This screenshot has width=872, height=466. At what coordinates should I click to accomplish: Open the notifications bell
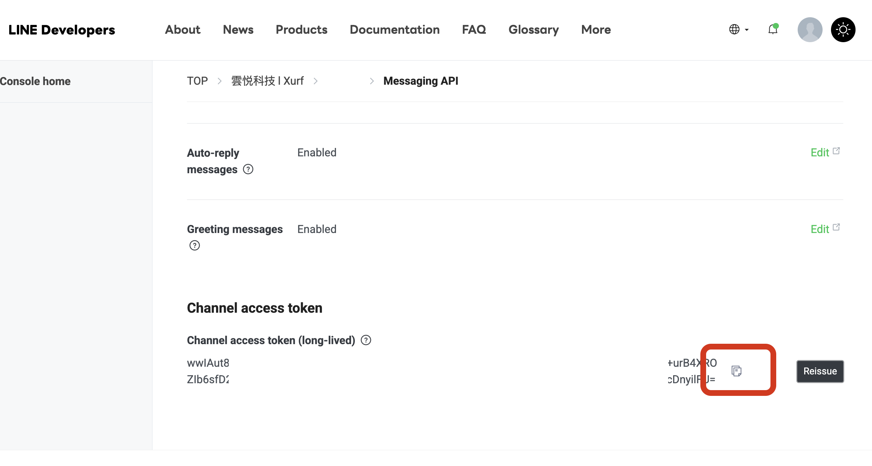[x=773, y=30]
